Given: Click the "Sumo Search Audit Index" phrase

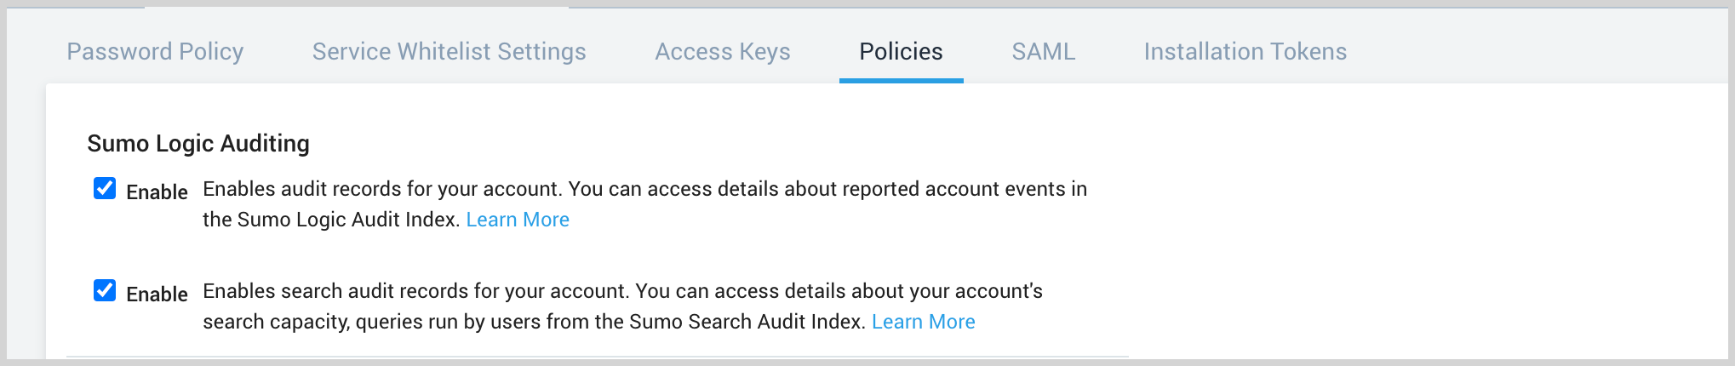Looking at the screenshot, I should coord(747,322).
